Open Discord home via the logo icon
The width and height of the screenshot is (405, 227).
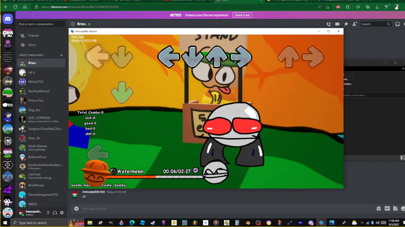[8, 19]
